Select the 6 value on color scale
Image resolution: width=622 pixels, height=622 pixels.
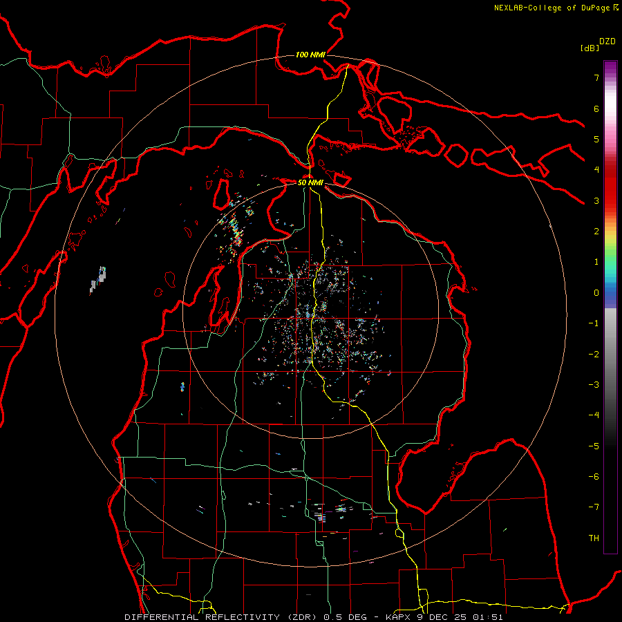point(596,109)
